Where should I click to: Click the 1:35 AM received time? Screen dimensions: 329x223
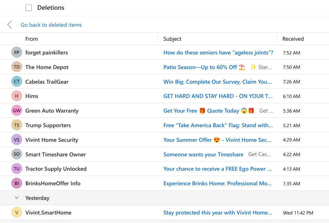point(291,184)
